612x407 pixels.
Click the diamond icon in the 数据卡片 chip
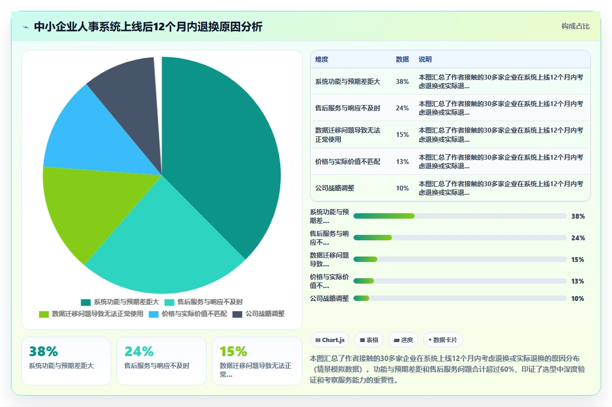[430, 340]
